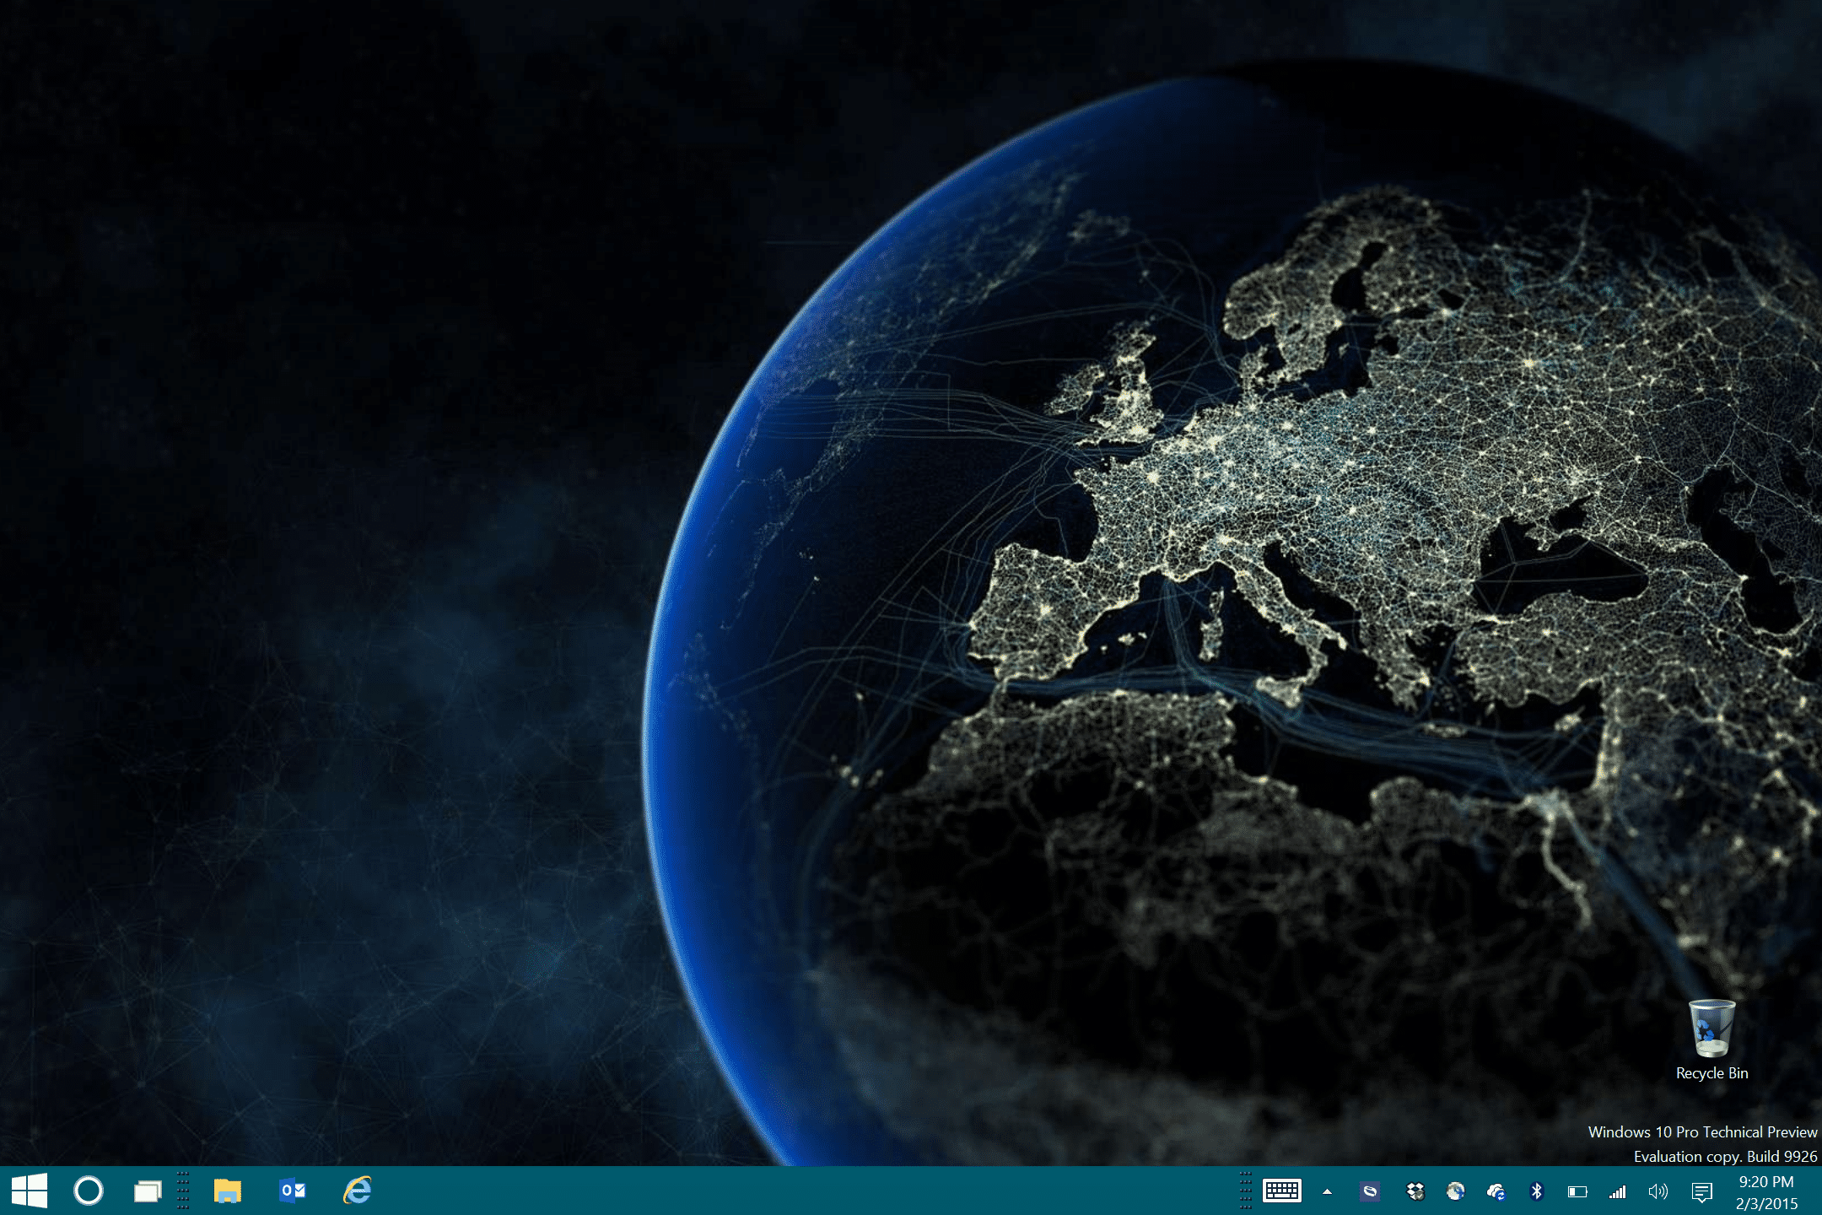Click the globe tray icon
The image size is (1822, 1215).
(1456, 1191)
